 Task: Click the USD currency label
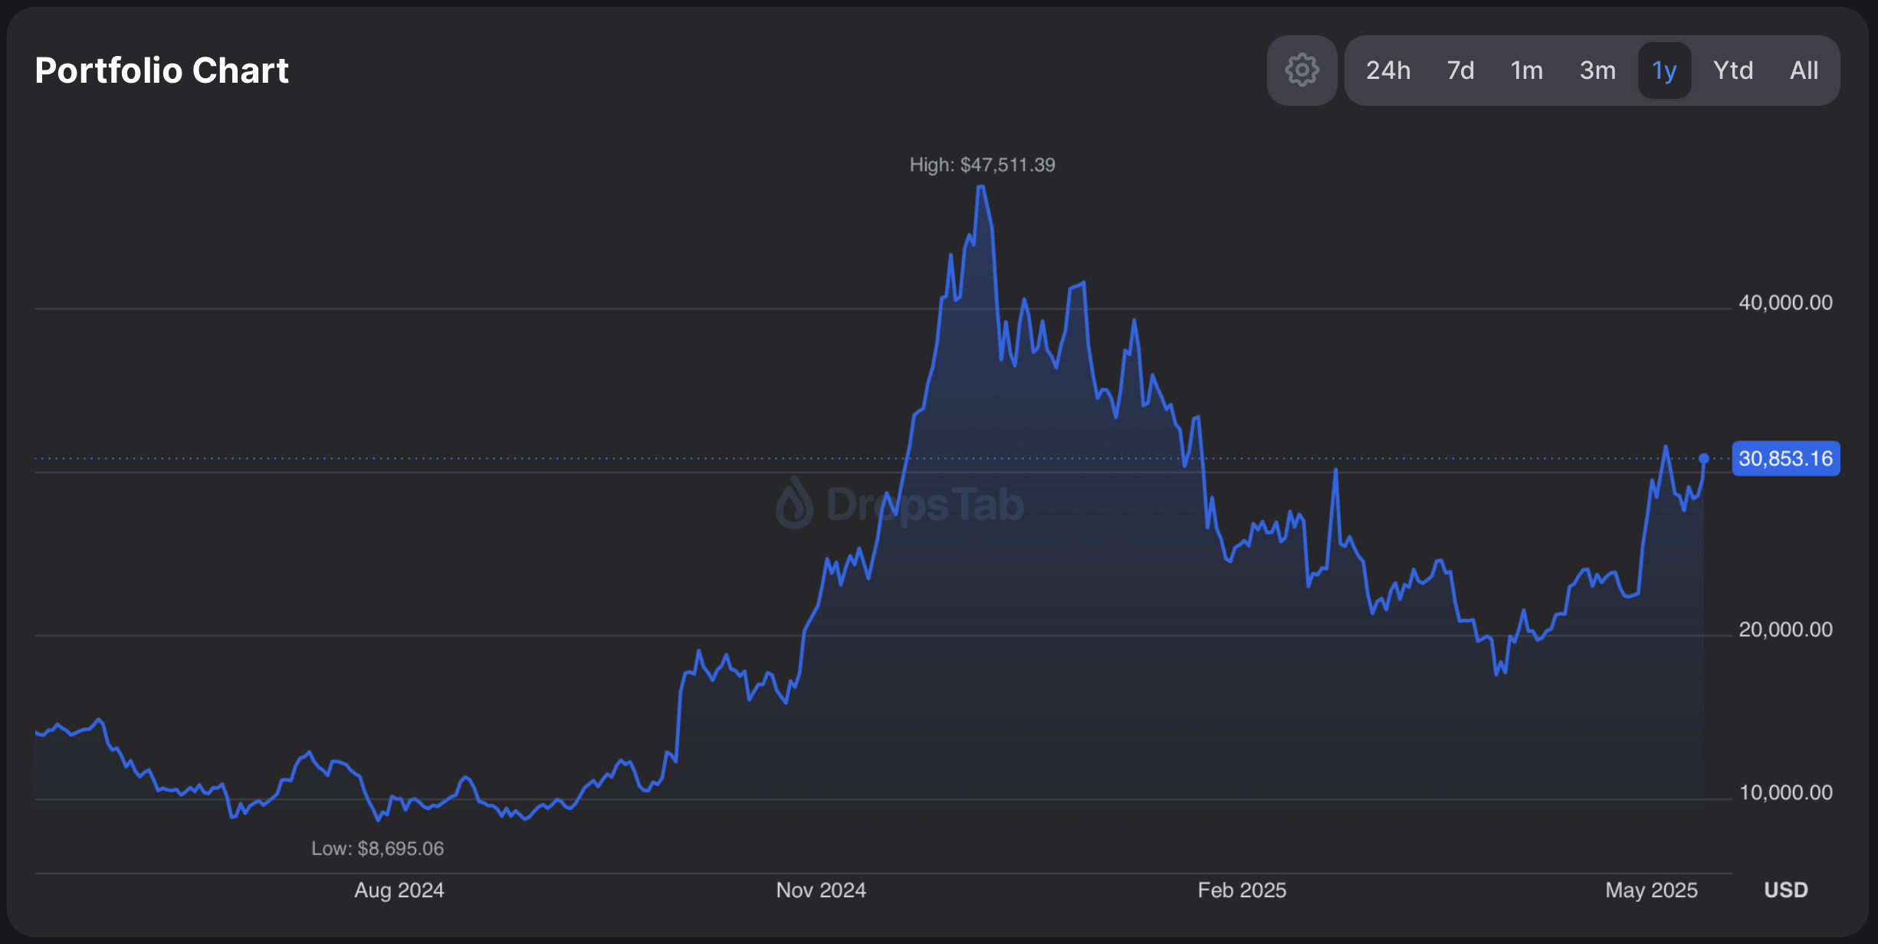1785,890
